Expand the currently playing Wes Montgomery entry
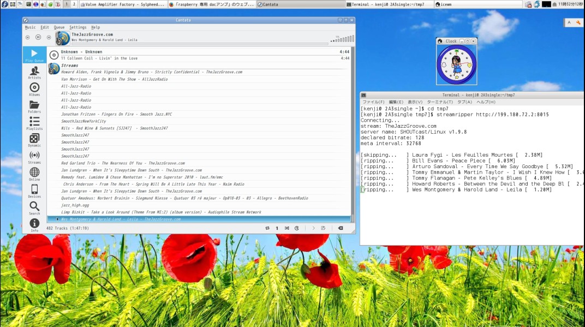This screenshot has height=327, width=585. [x=57, y=218]
